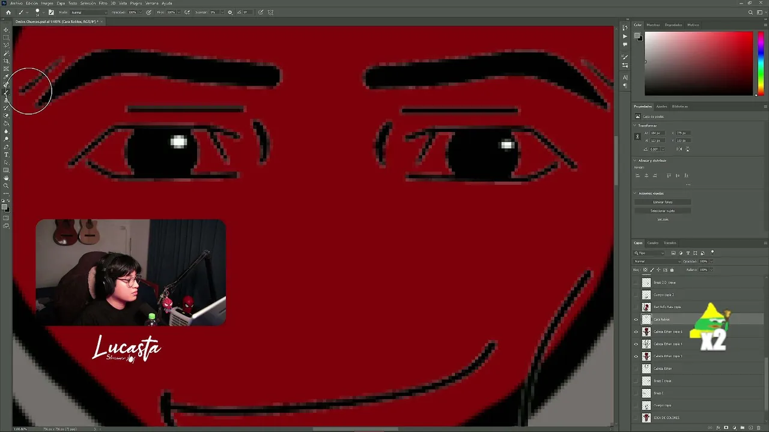Switch to the Muestras tab
769x432 pixels.
[653, 25]
